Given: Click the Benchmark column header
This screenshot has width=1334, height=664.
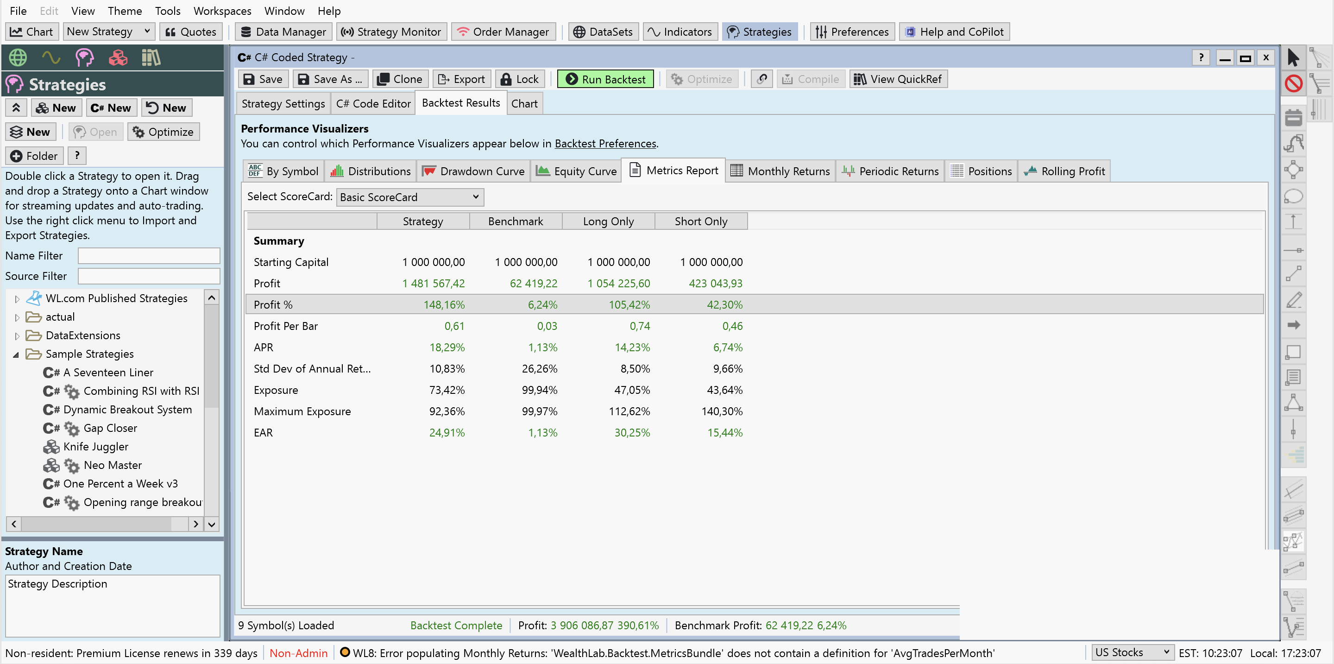Looking at the screenshot, I should [515, 221].
